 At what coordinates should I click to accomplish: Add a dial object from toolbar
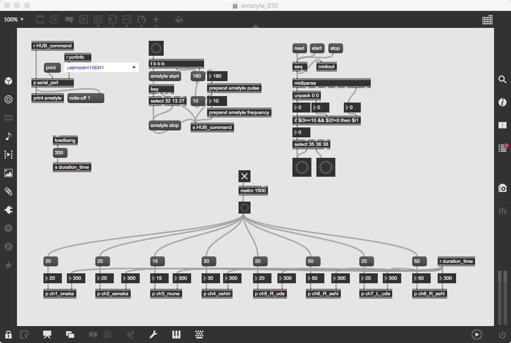pos(141,20)
